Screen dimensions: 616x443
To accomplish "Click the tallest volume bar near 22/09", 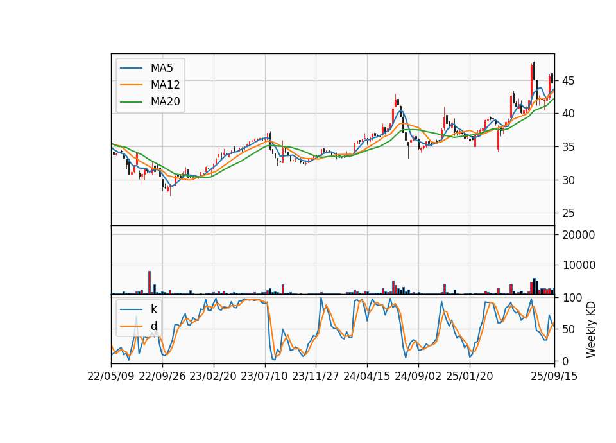I will click(x=150, y=282).
